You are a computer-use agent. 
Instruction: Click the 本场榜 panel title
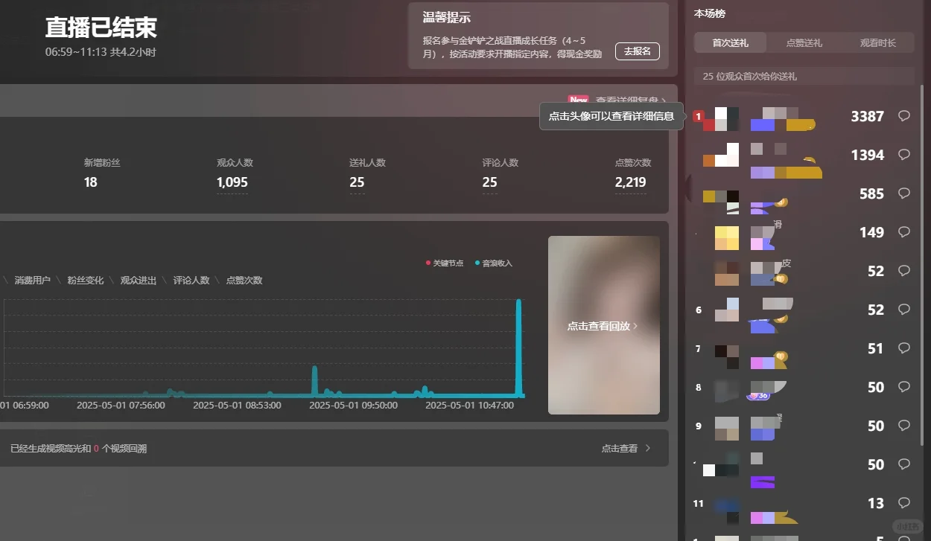710,13
